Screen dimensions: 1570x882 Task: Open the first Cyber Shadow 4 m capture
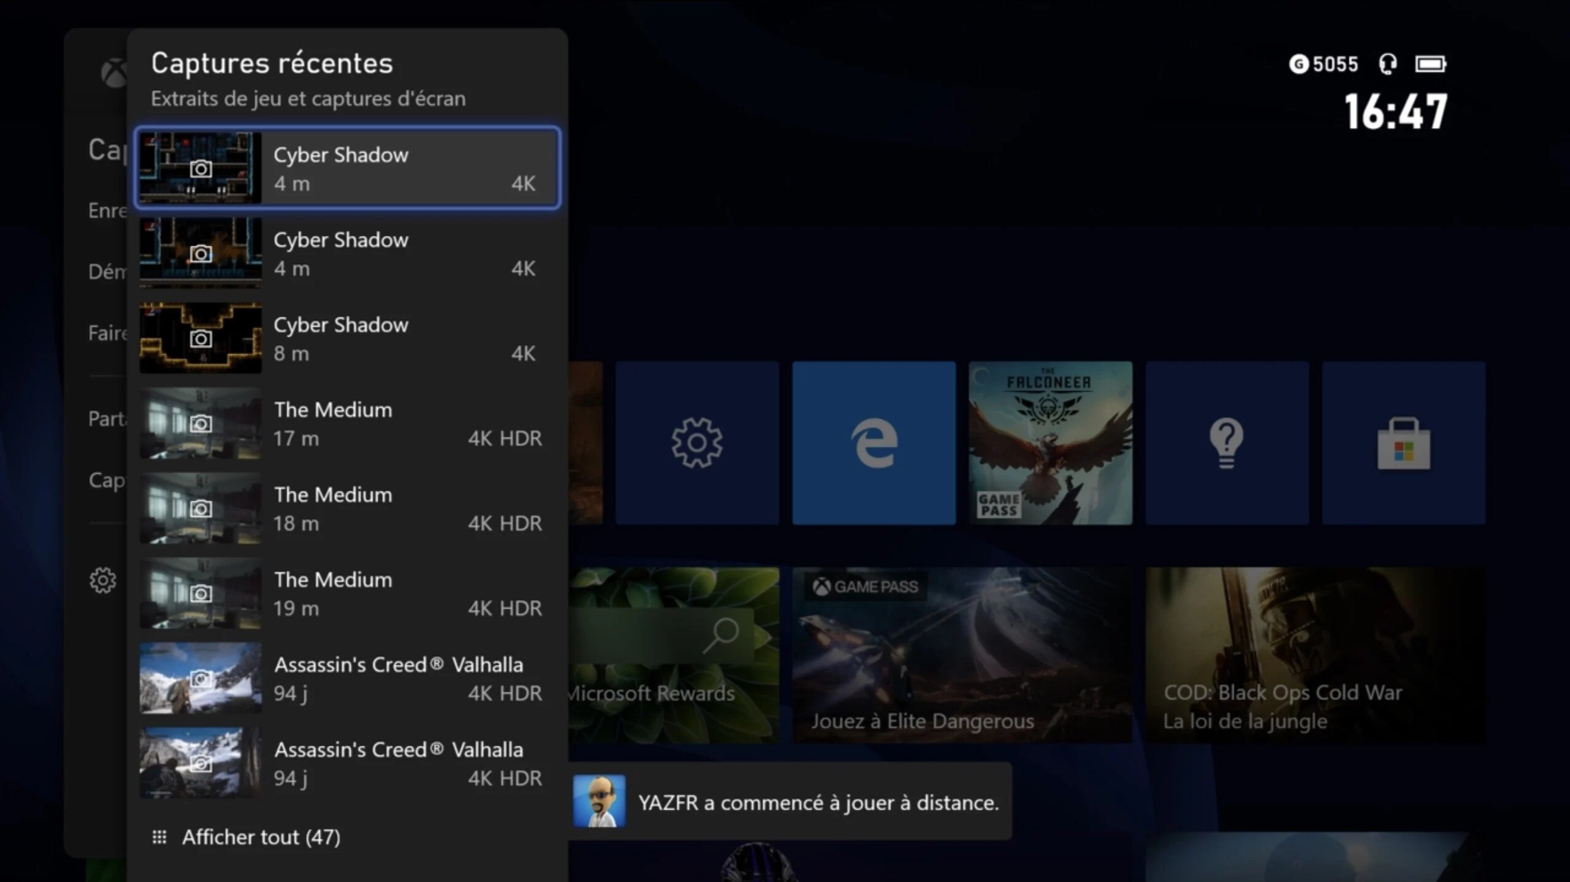click(347, 168)
